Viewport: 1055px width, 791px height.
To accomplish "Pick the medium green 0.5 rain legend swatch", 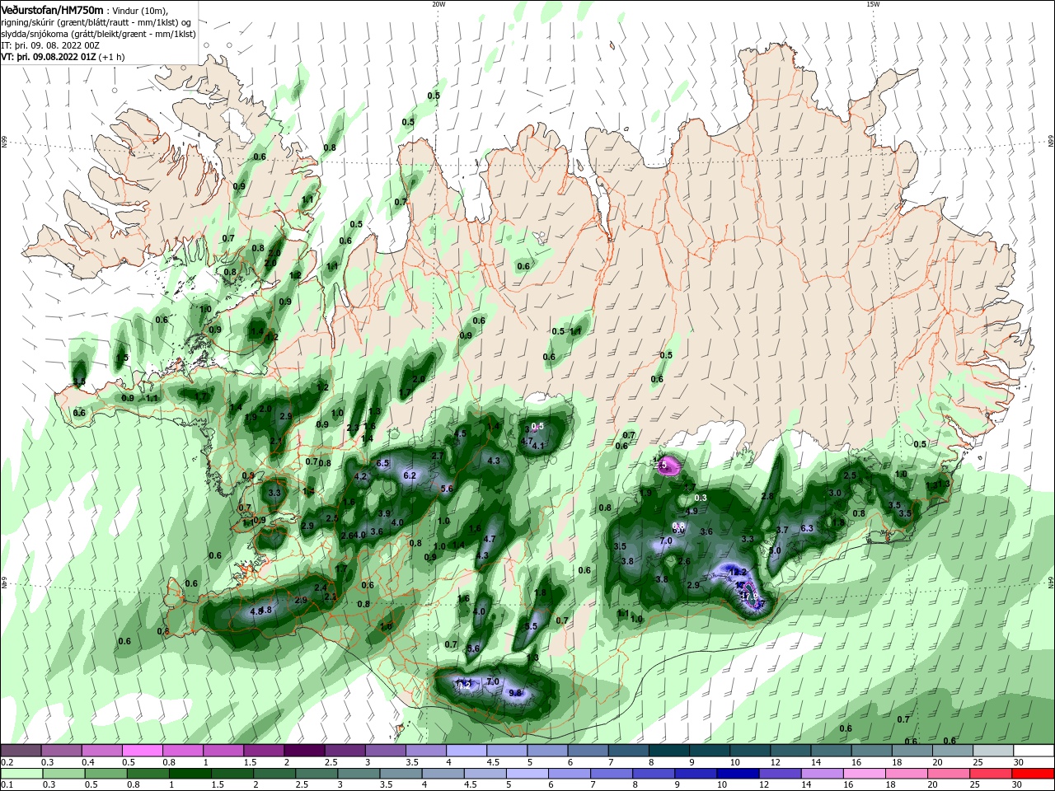I will 105,774.
